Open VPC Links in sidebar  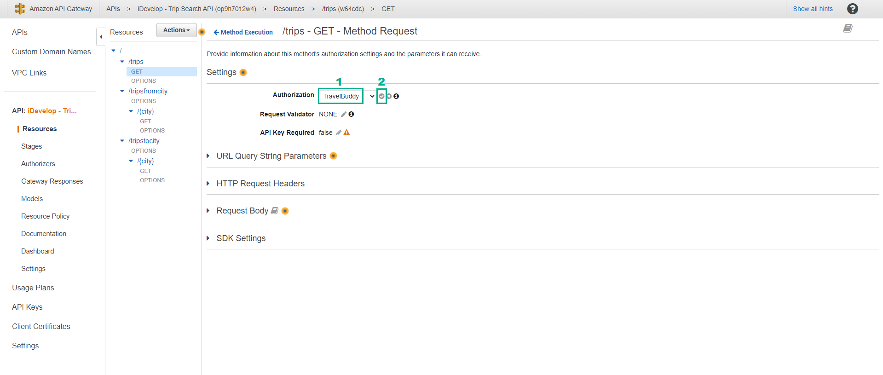[x=29, y=73]
